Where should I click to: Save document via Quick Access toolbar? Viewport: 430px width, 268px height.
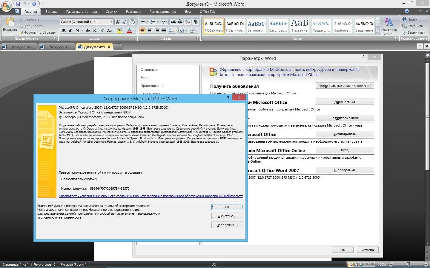click(x=18, y=4)
